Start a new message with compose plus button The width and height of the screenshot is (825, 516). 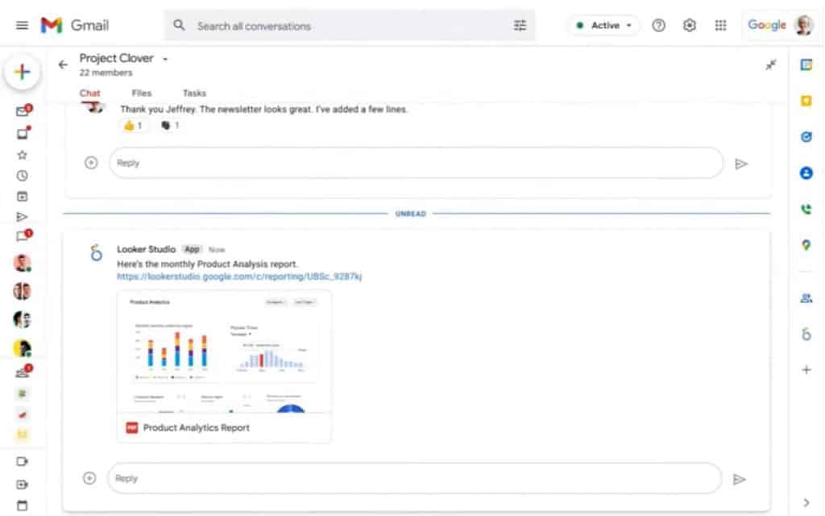pyautogui.click(x=22, y=71)
